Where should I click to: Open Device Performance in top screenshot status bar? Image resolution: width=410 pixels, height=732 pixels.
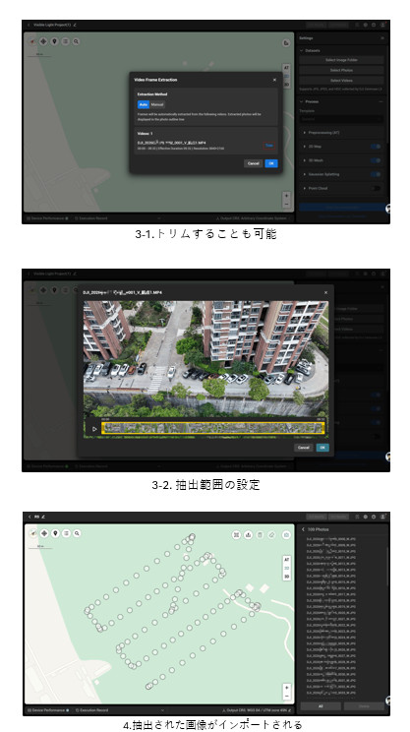tap(47, 218)
